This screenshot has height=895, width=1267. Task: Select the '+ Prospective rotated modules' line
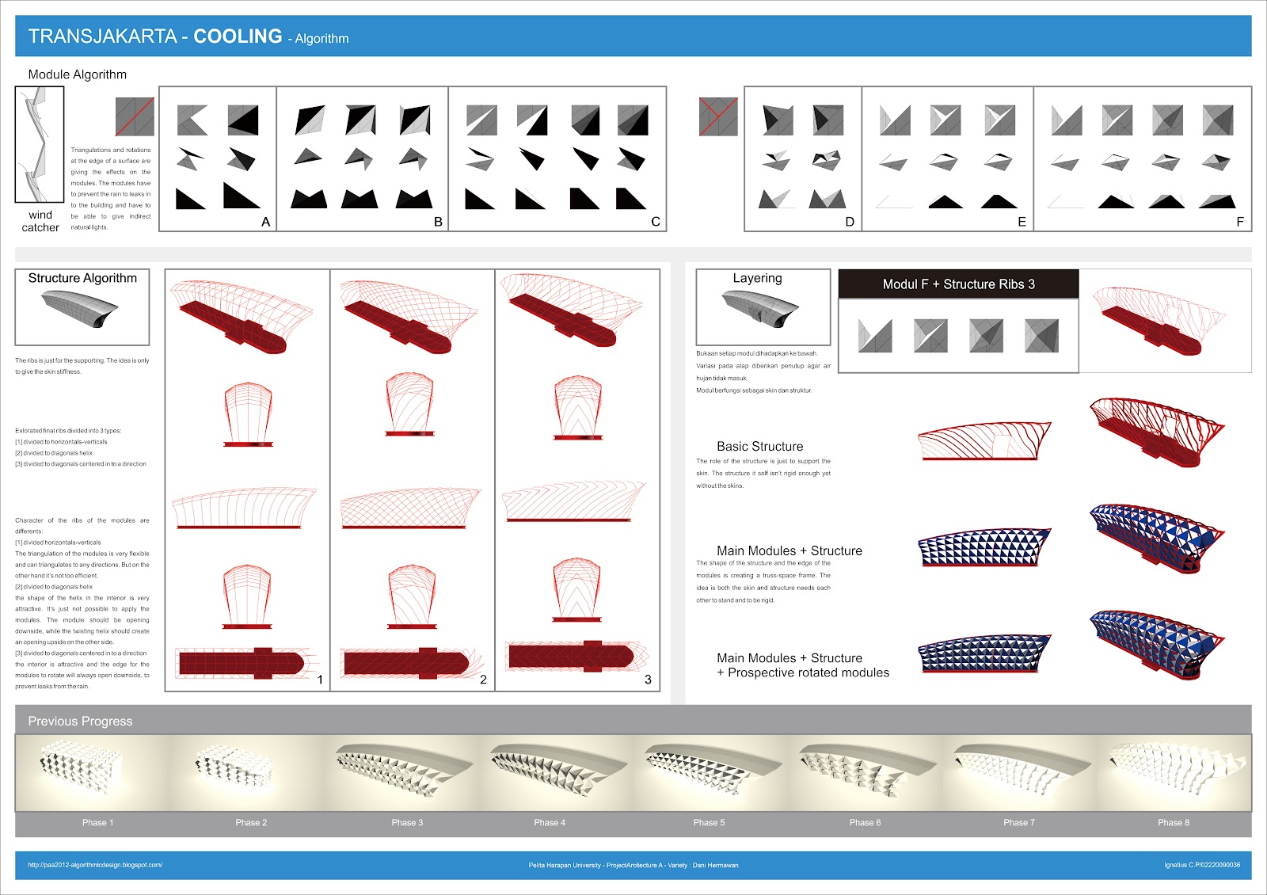coord(803,673)
